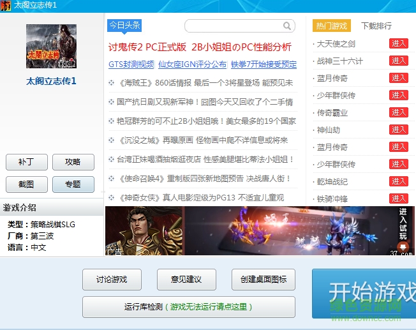416x330 pixels.
Task: Open the 截图 screenshots button
Action: coord(27,184)
